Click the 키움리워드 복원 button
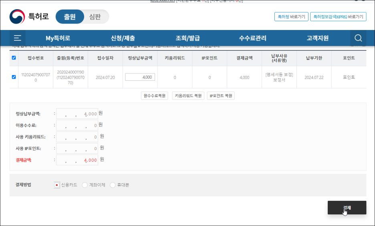Viewport: 375px width, 226px height. [x=188, y=95]
